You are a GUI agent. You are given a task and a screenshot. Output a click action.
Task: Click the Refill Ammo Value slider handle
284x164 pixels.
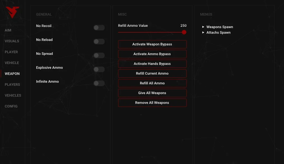coord(184,32)
